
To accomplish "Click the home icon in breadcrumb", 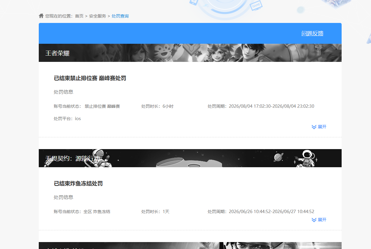I will click(41, 16).
